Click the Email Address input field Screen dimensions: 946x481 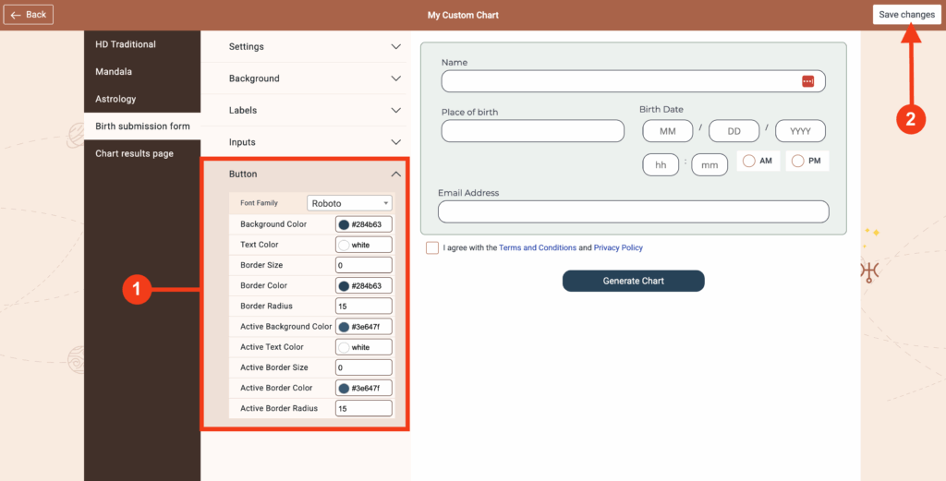coord(633,211)
